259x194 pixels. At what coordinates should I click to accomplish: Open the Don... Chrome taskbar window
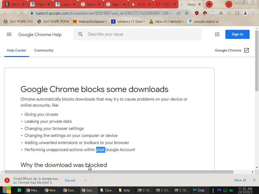71,190
